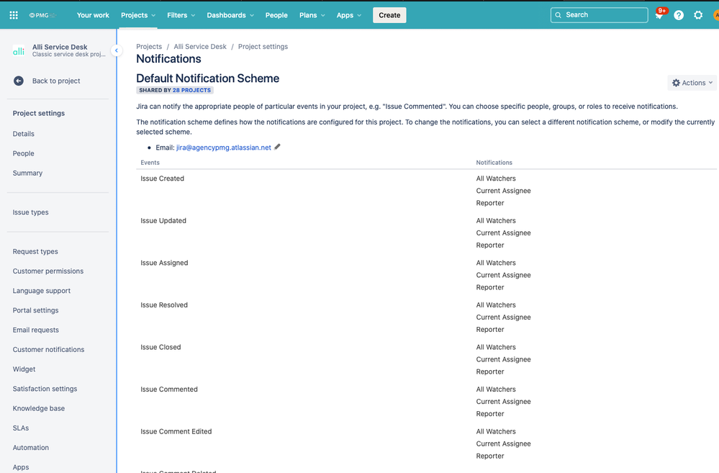Go Back to project

coord(56,81)
